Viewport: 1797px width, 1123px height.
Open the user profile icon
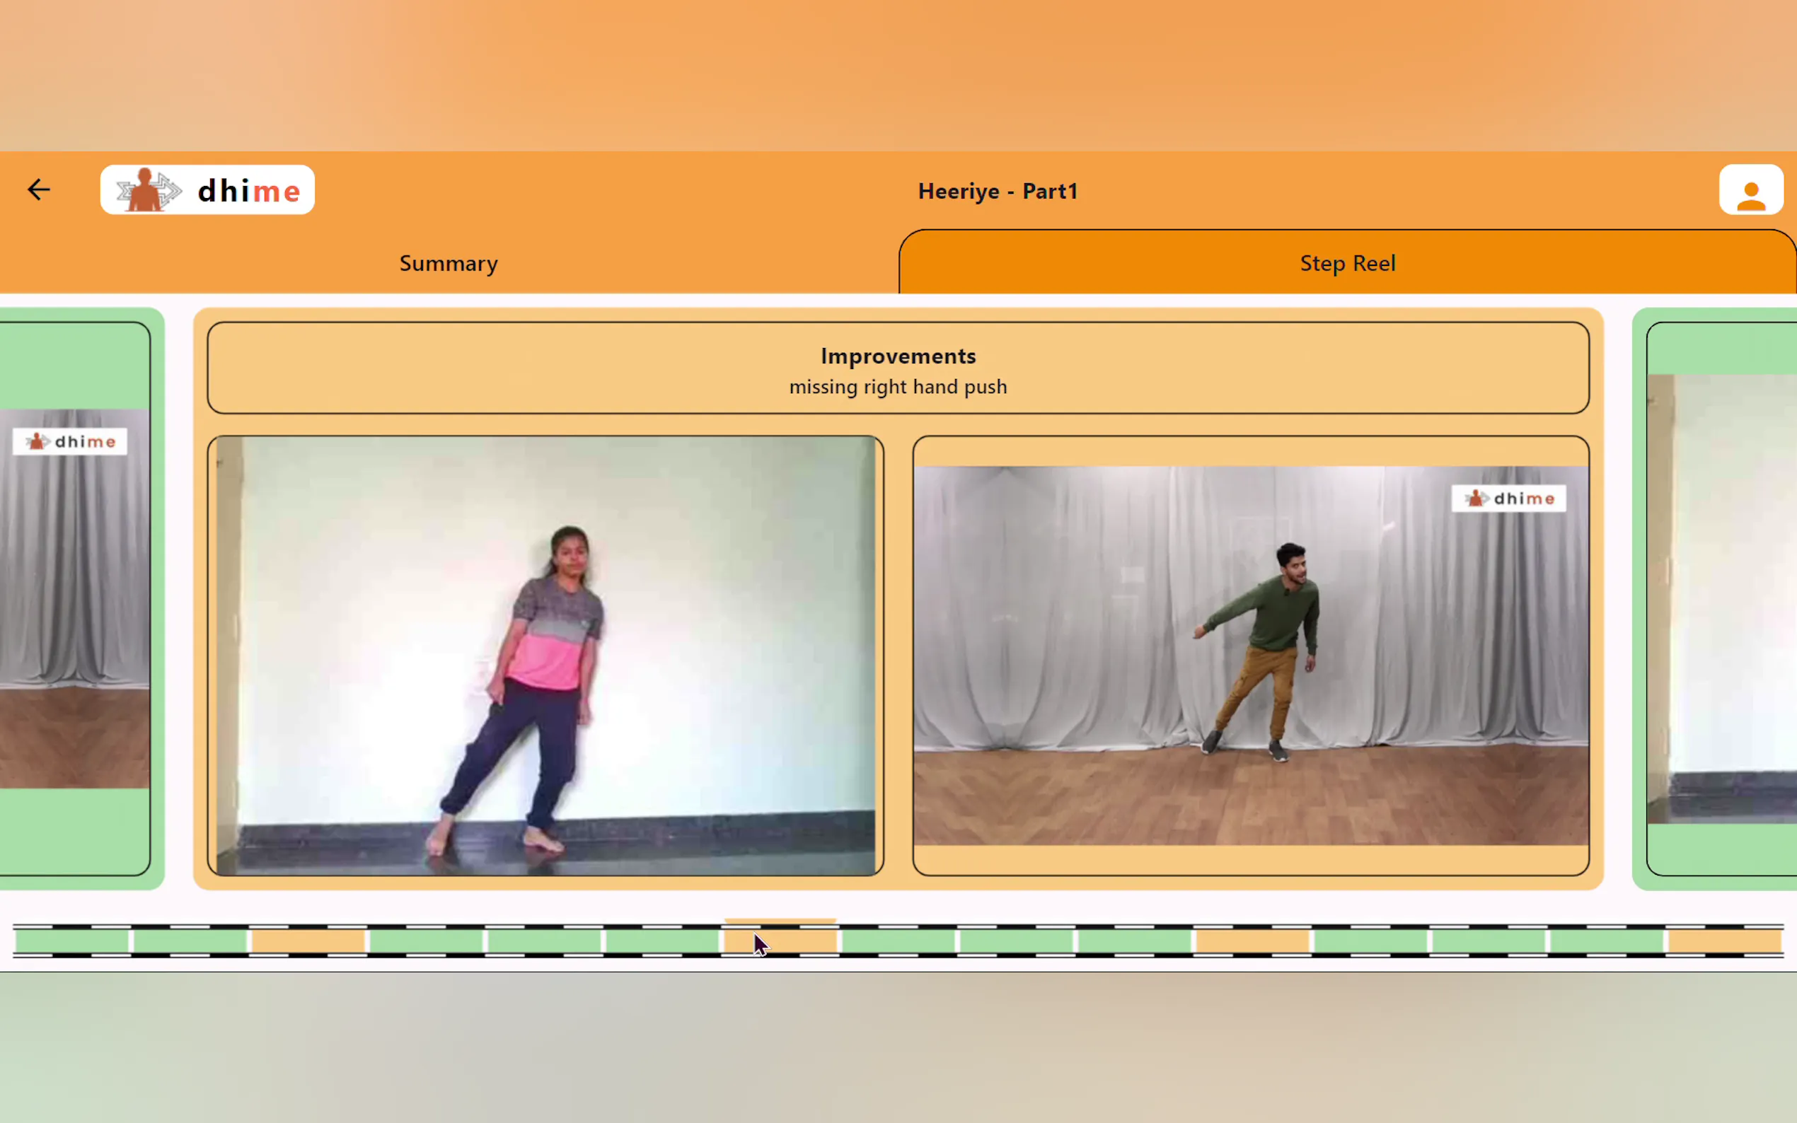[x=1750, y=190]
